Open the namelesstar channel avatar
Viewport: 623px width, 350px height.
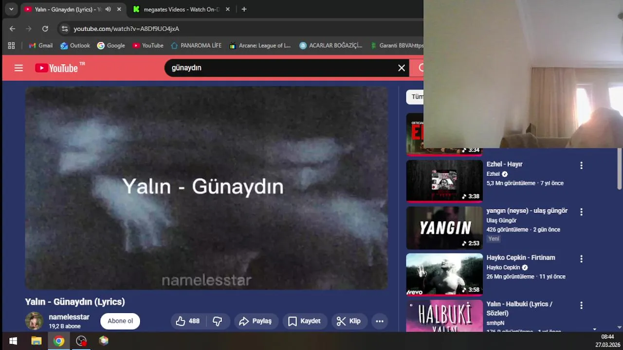[x=34, y=321]
